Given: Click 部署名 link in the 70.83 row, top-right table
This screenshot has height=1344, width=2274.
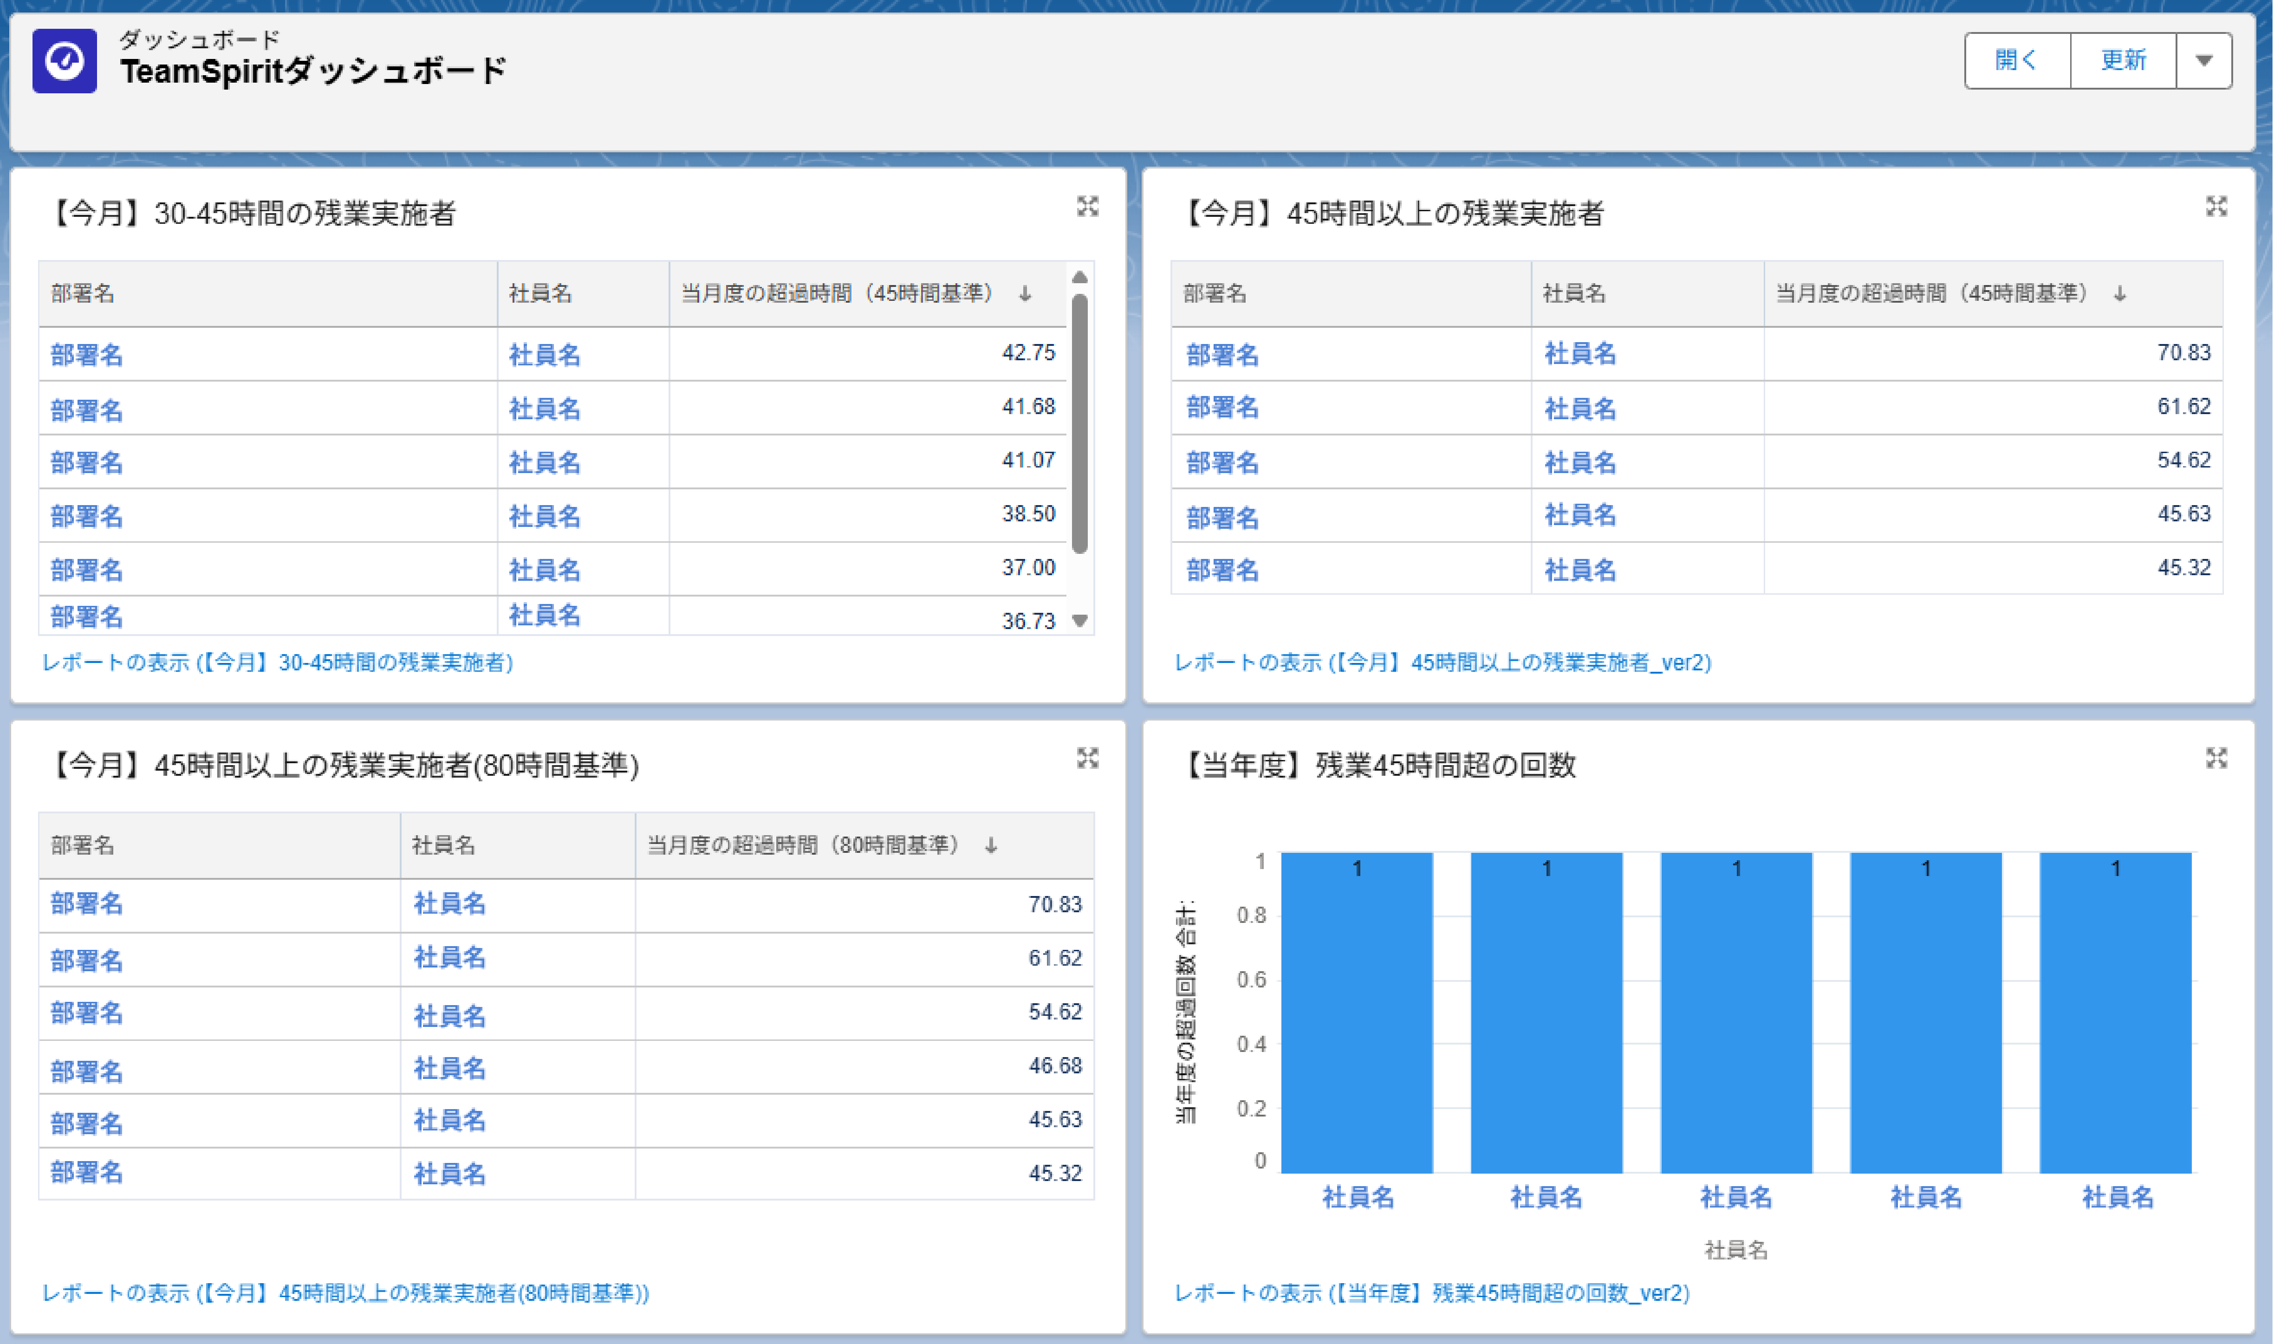Looking at the screenshot, I should pos(1221,354).
